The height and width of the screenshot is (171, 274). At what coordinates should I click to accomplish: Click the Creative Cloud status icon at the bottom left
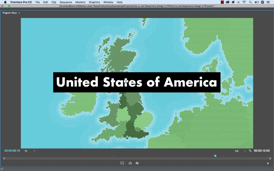click(x=2, y=169)
